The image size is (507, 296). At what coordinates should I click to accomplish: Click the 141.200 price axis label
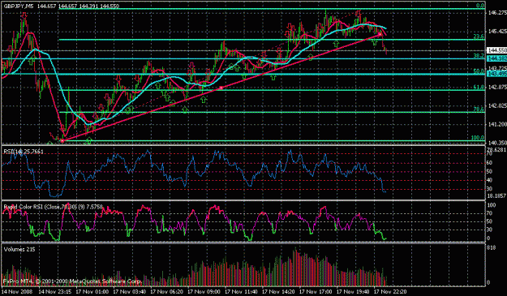(497, 124)
